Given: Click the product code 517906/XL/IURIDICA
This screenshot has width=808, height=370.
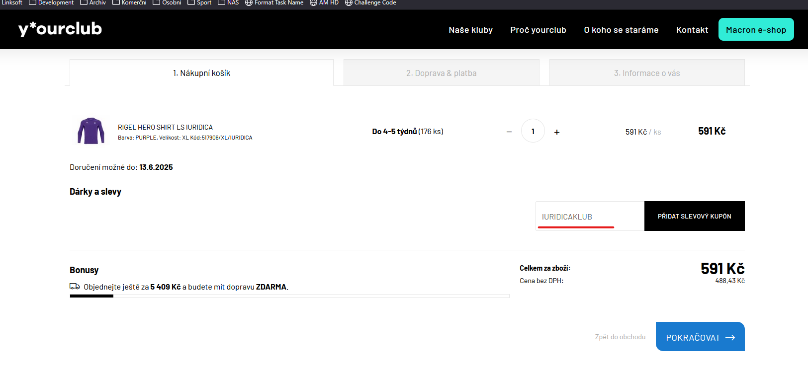Looking at the screenshot, I should 227,138.
